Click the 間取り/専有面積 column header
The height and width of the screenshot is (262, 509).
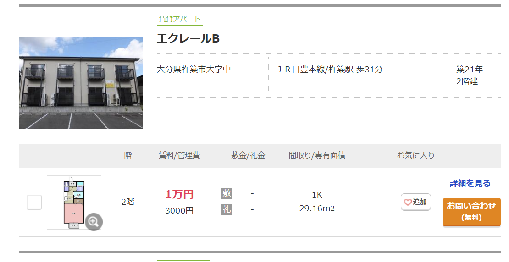point(317,155)
